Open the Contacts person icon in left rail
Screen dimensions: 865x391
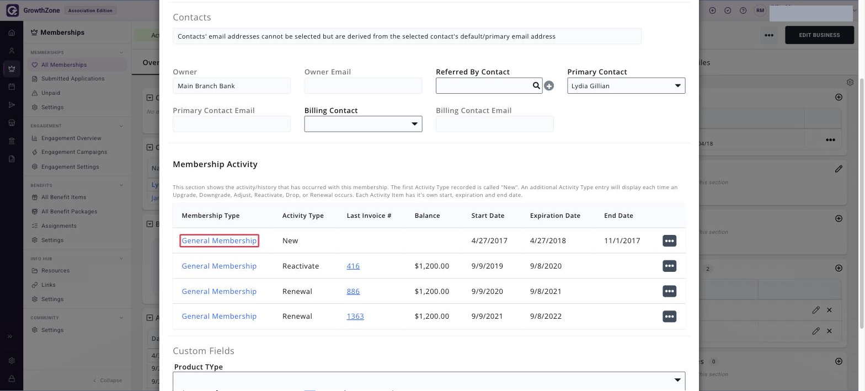(x=12, y=51)
